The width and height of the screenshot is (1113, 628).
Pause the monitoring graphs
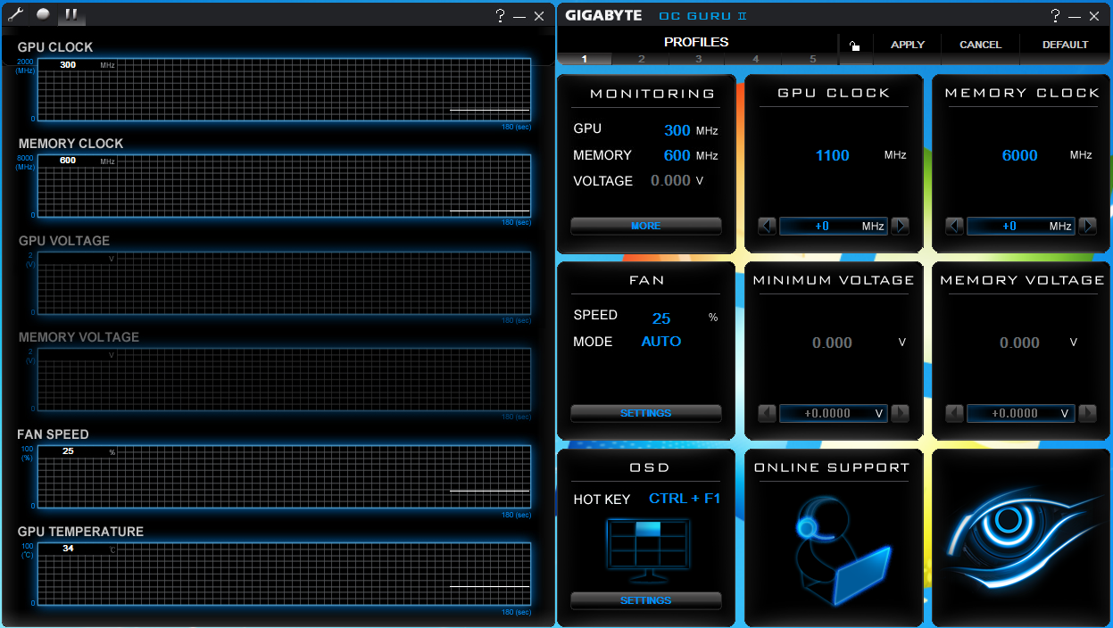(x=71, y=14)
